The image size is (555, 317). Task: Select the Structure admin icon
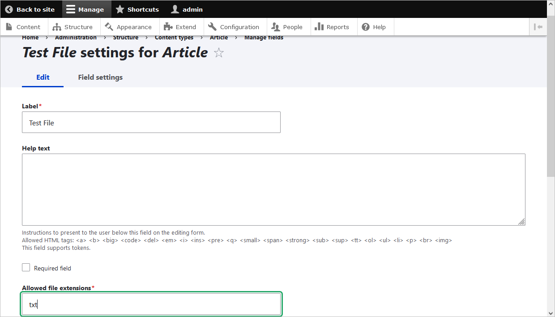(58, 26)
